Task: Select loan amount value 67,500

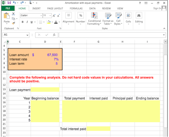Action: pos(53,55)
